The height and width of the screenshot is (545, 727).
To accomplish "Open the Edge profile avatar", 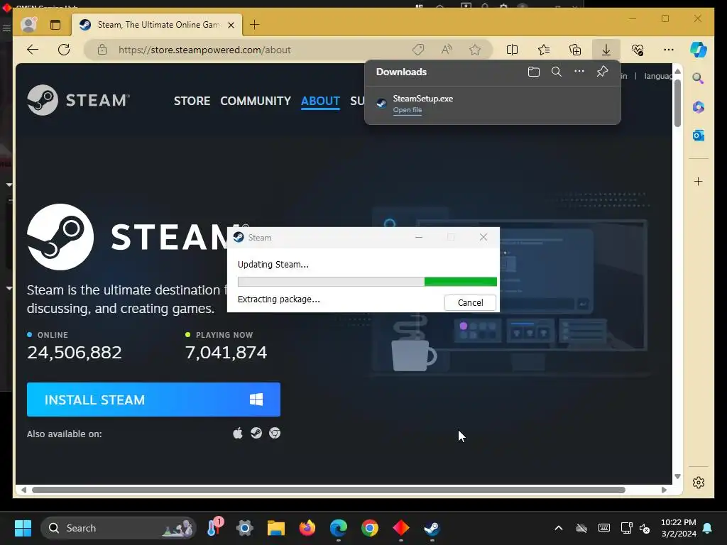I will tap(28, 25).
